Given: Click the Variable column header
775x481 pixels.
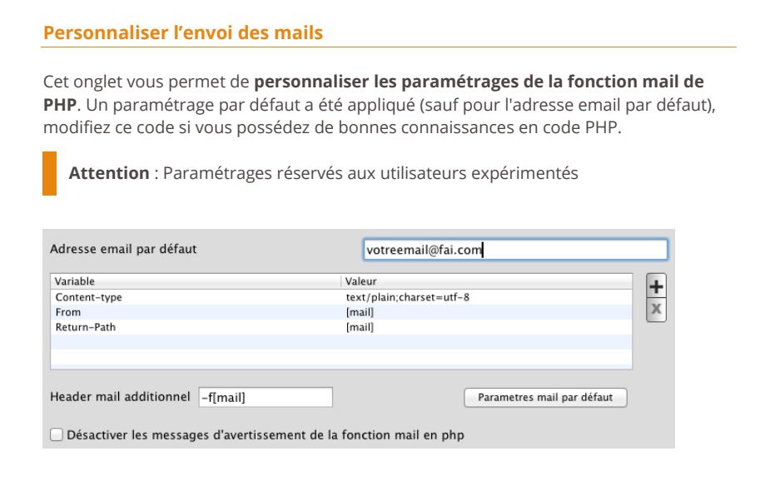Looking at the screenshot, I should pyautogui.click(x=196, y=281).
